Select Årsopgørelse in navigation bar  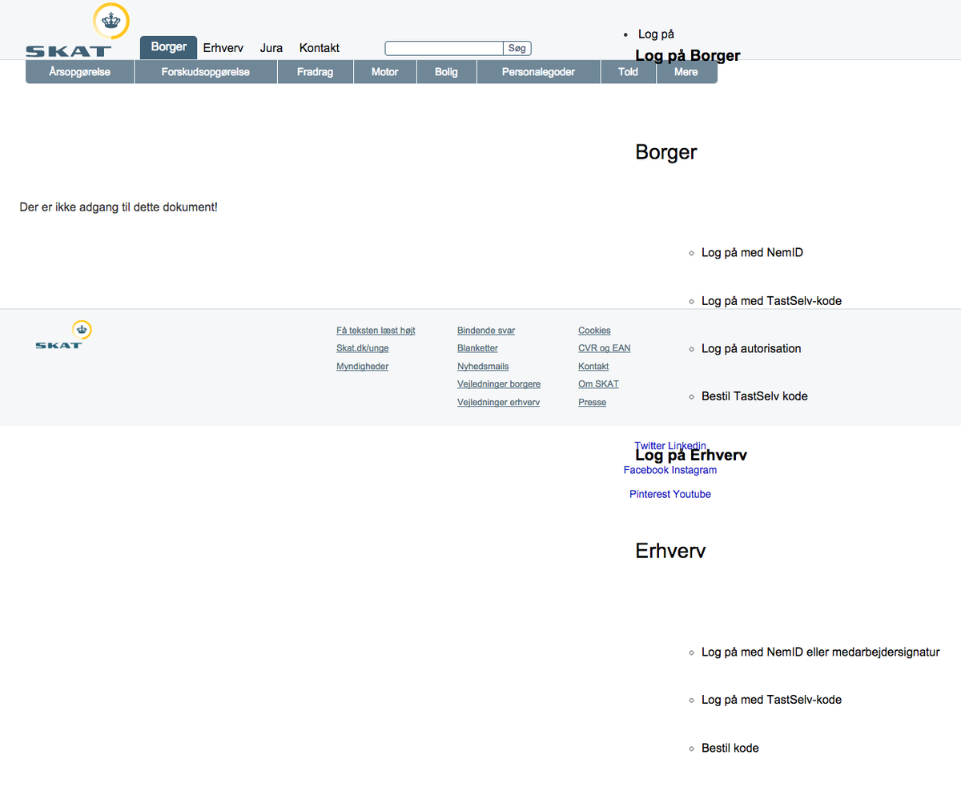[x=79, y=72]
